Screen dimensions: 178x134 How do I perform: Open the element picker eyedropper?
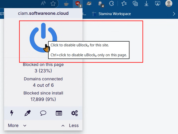[27, 113]
